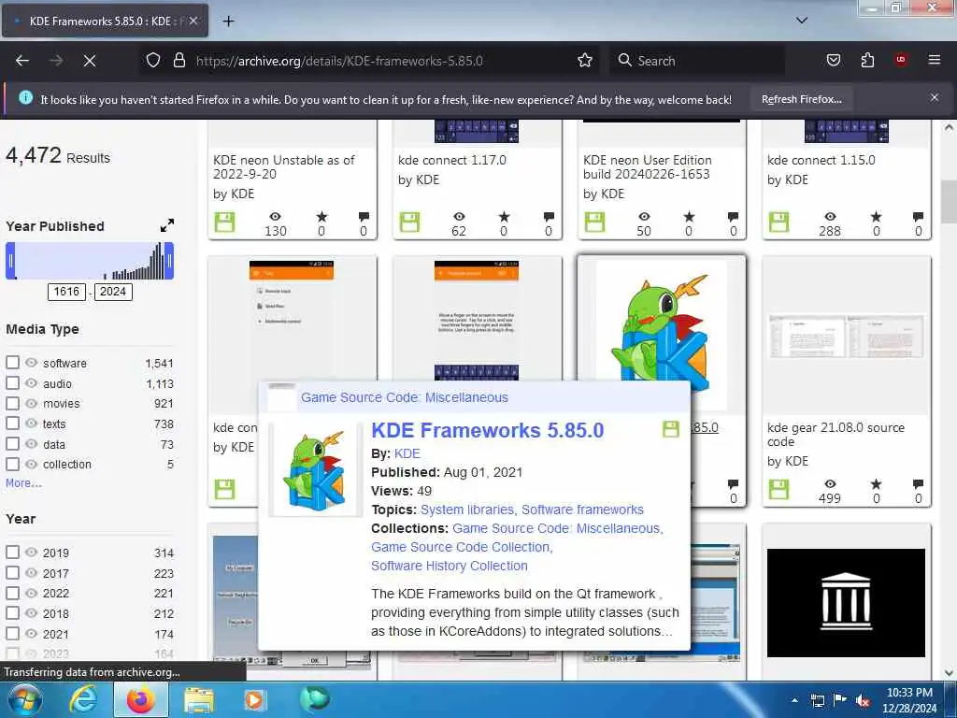This screenshot has width=957, height=718.
Task: Click the Konqi mascot thumbnail in popup
Action: click(316, 470)
